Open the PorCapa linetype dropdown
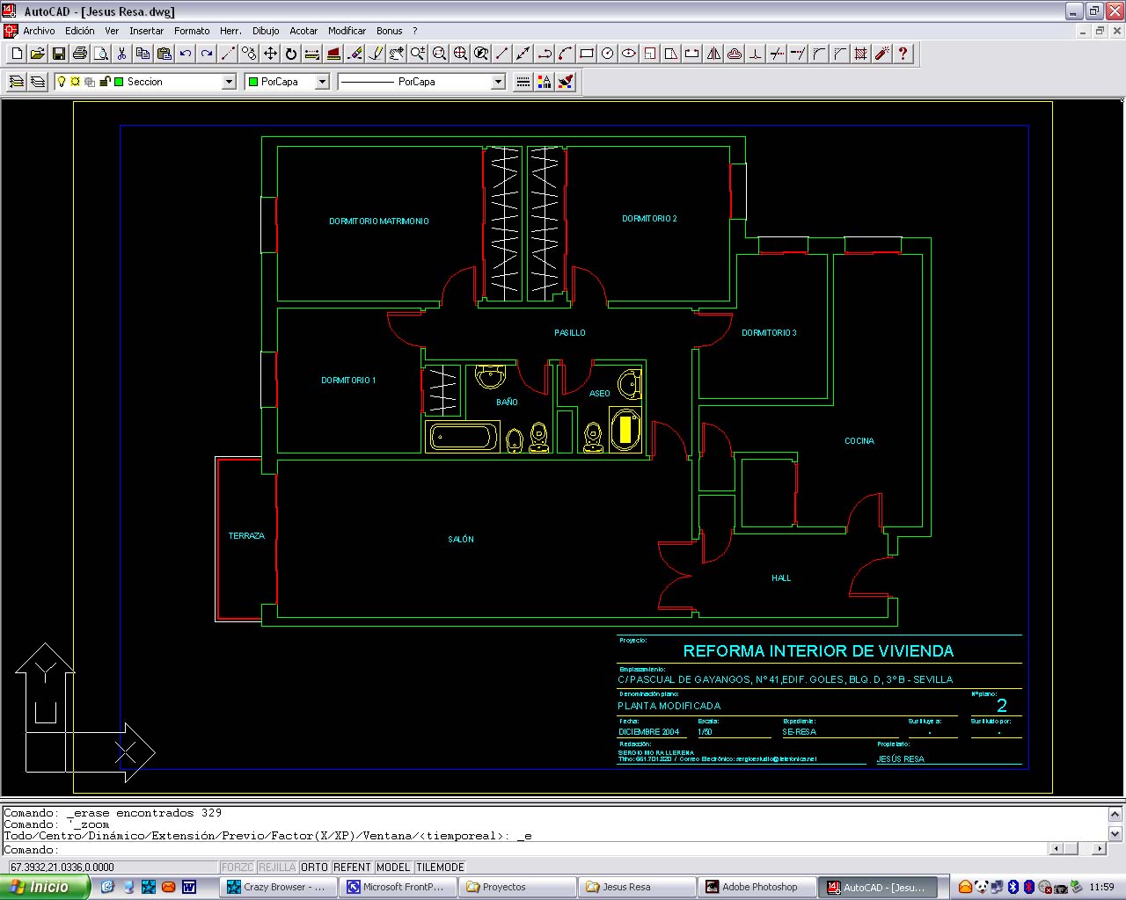This screenshot has height=900, width=1126. point(498,82)
